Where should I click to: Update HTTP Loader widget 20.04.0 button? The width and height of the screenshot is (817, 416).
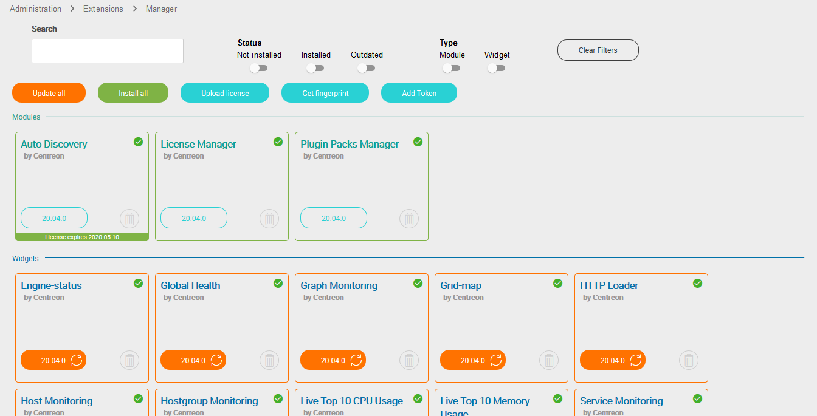(x=613, y=360)
